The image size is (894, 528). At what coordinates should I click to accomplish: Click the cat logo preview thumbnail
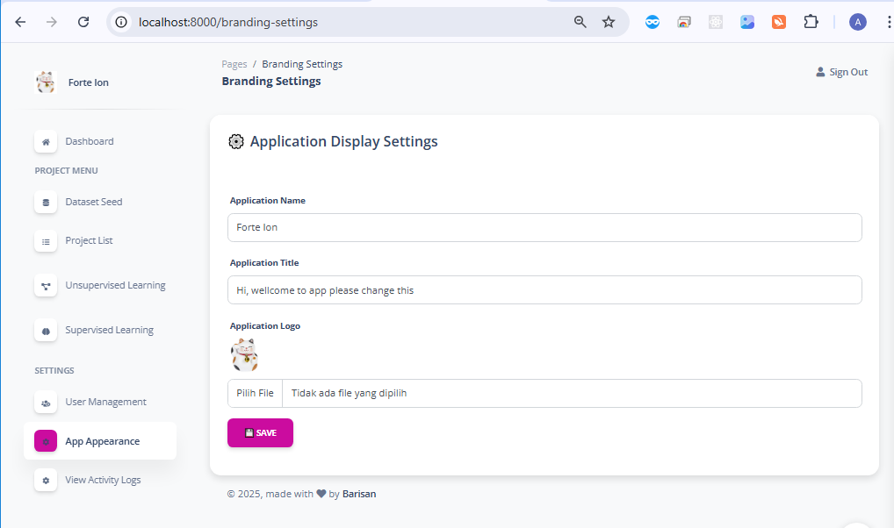pos(244,355)
